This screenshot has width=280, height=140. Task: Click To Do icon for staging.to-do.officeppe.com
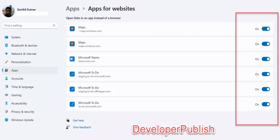72,89
